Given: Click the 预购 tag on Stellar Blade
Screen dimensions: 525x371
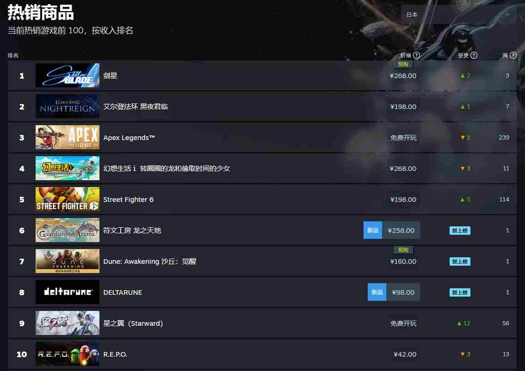Looking at the screenshot, I should 403,64.
